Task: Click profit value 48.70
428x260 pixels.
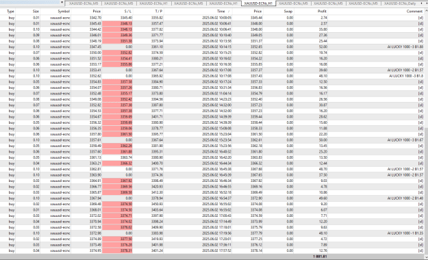Action: click(x=323, y=170)
